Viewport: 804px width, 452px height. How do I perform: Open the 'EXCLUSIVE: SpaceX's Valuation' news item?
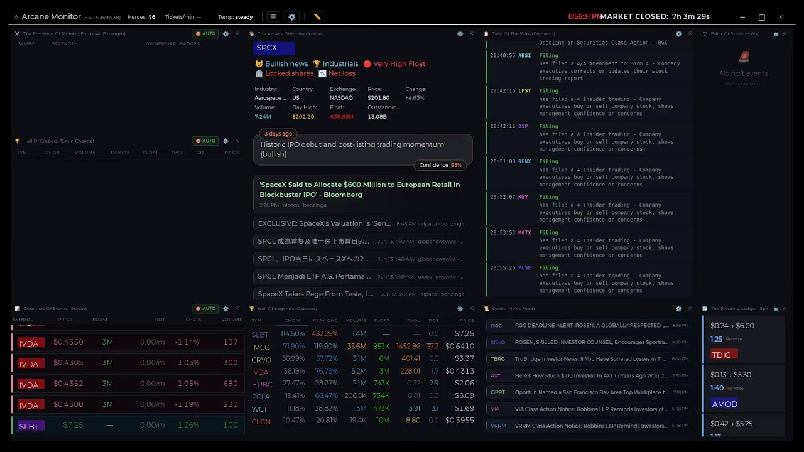362,223
